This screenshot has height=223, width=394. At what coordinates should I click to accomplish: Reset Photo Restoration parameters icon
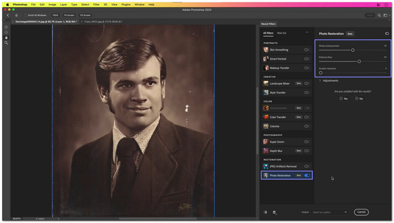coord(387,33)
